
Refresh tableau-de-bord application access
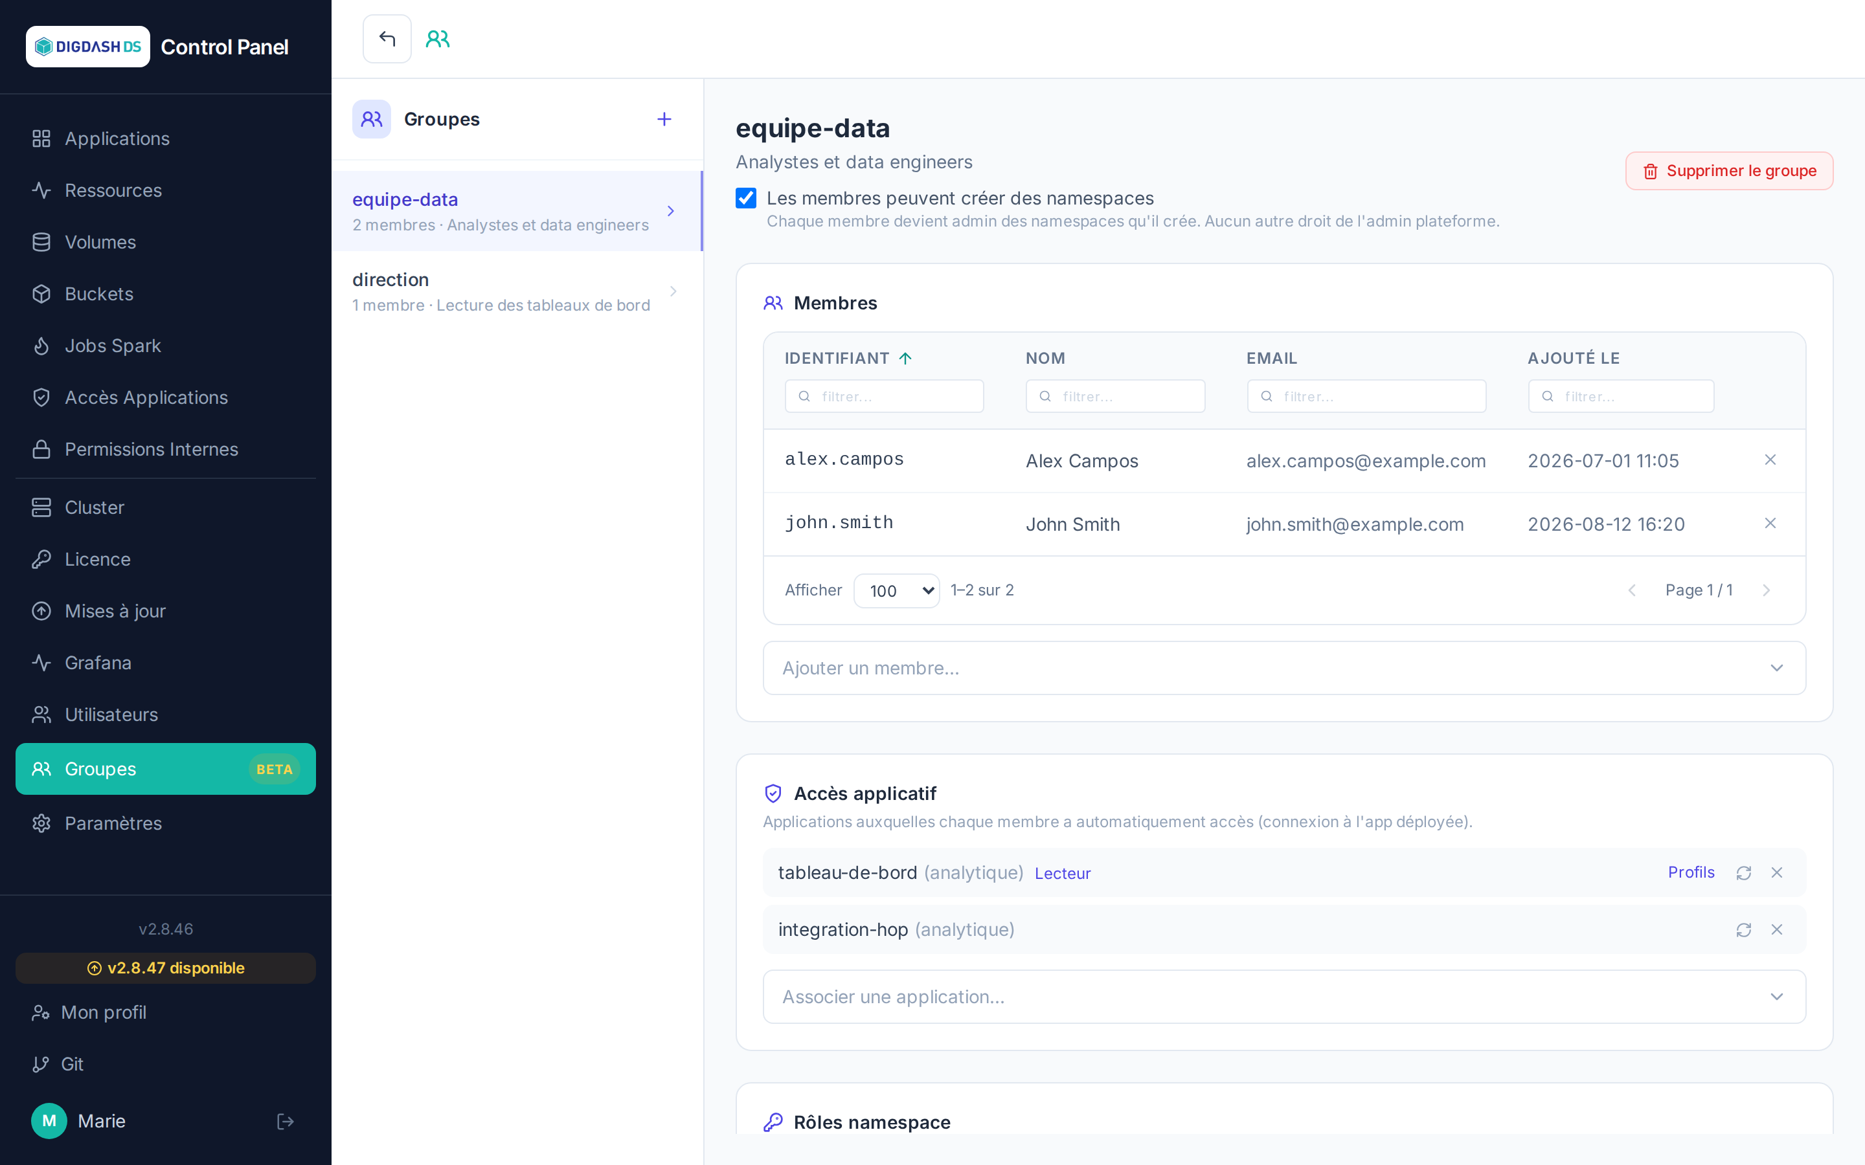[x=1743, y=873]
